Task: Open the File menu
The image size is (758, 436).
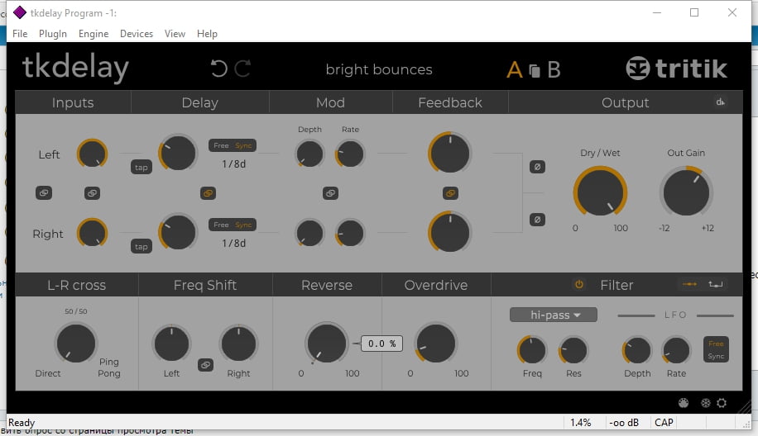Action: click(20, 34)
